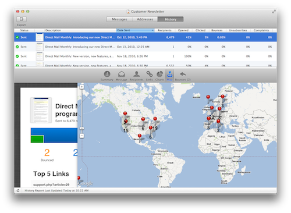Sort by the Recipients column header
Viewport: 291px width, 213px height.
165,30
